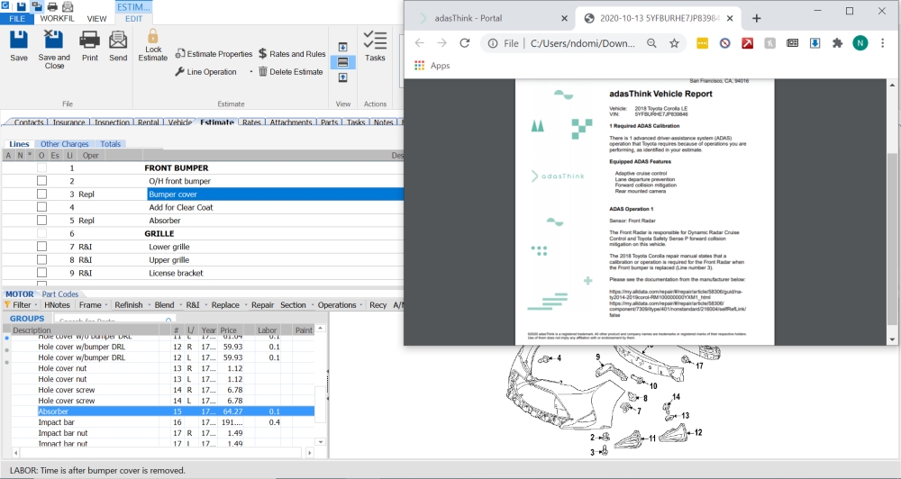Switch to the Attachments tab
The image size is (901, 479).
click(291, 122)
